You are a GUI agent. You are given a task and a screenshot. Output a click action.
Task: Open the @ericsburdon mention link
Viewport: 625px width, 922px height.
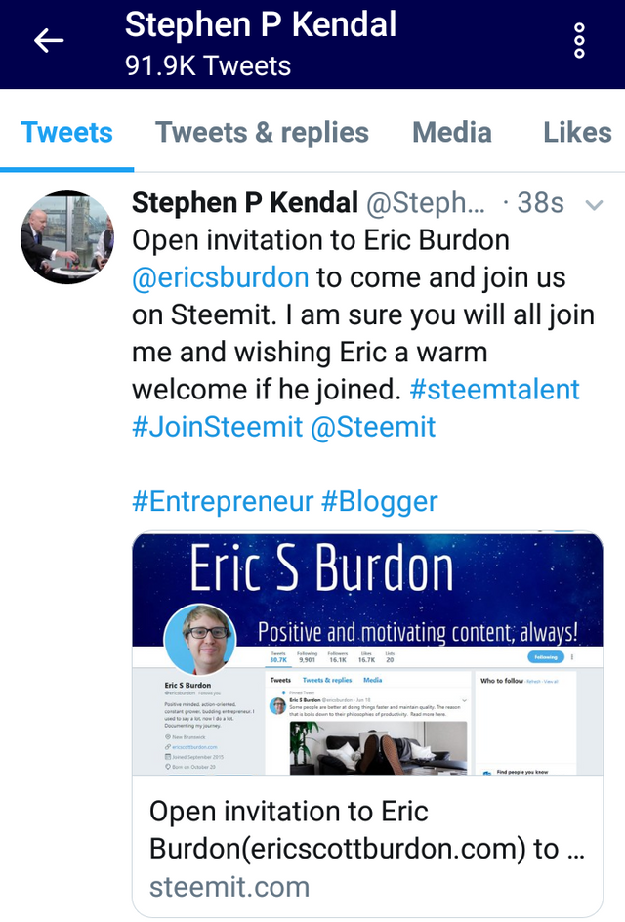click(x=221, y=277)
